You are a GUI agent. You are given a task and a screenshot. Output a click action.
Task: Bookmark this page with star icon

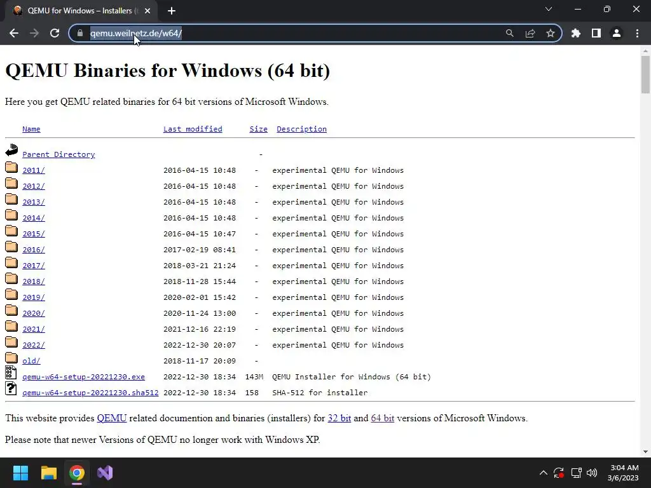551,33
